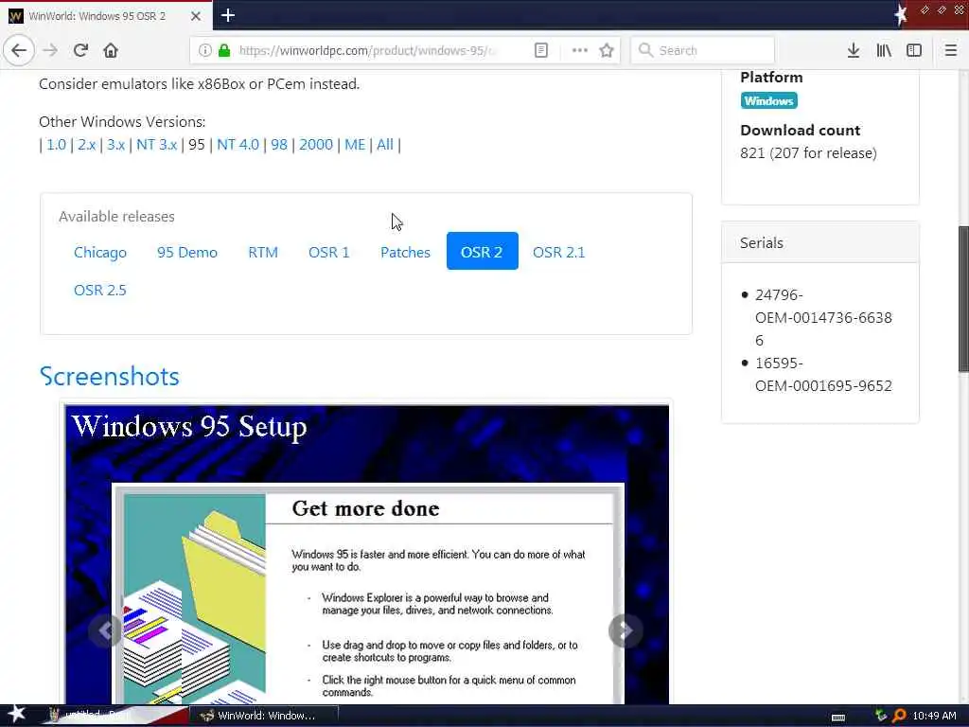Screen dimensions: 969x727
Task: Open the All versions link
Action: click(x=385, y=145)
